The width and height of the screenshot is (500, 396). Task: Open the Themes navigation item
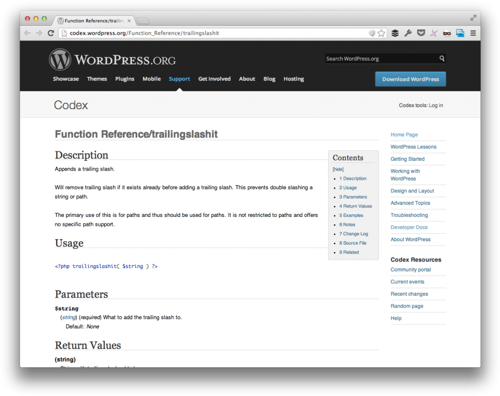click(x=97, y=79)
